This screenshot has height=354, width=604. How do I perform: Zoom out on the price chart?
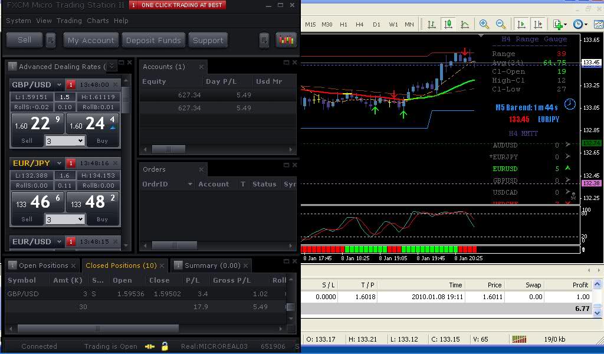click(x=501, y=24)
